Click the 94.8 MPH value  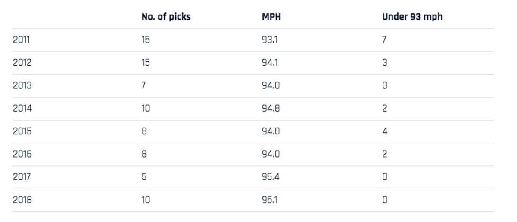[271, 108]
